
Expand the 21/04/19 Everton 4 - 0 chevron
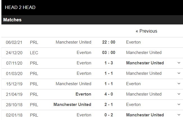coord(179,94)
